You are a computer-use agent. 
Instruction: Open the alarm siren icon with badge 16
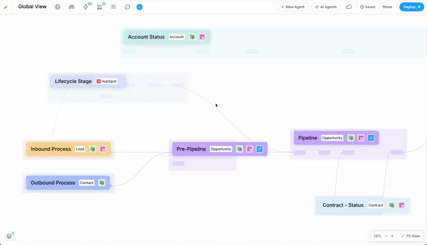tap(99, 7)
